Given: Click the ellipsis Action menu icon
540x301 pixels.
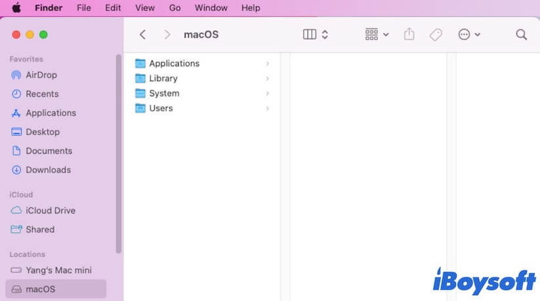Looking at the screenshot, I should tap(464, 35).
